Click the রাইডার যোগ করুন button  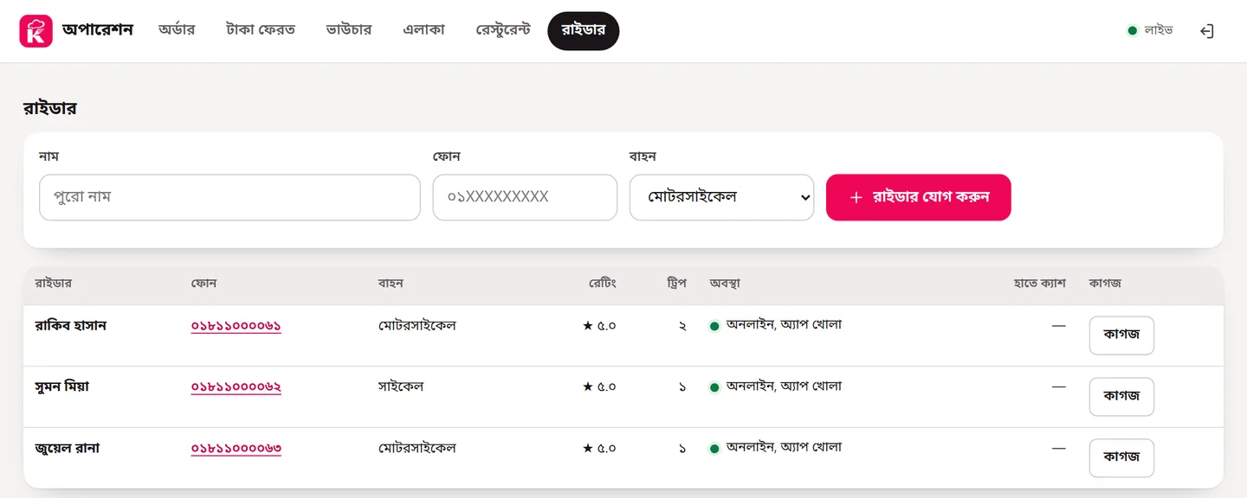918,197
